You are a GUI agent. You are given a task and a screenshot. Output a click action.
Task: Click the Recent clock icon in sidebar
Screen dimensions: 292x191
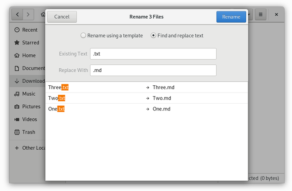tap(17, 30)
